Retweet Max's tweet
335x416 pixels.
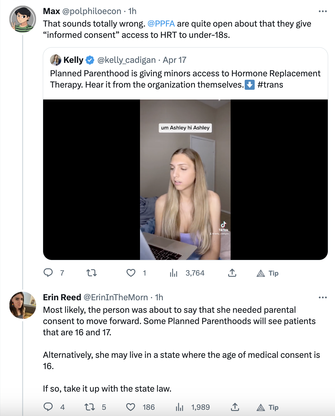pyautogui.click(x=91, y=273)
